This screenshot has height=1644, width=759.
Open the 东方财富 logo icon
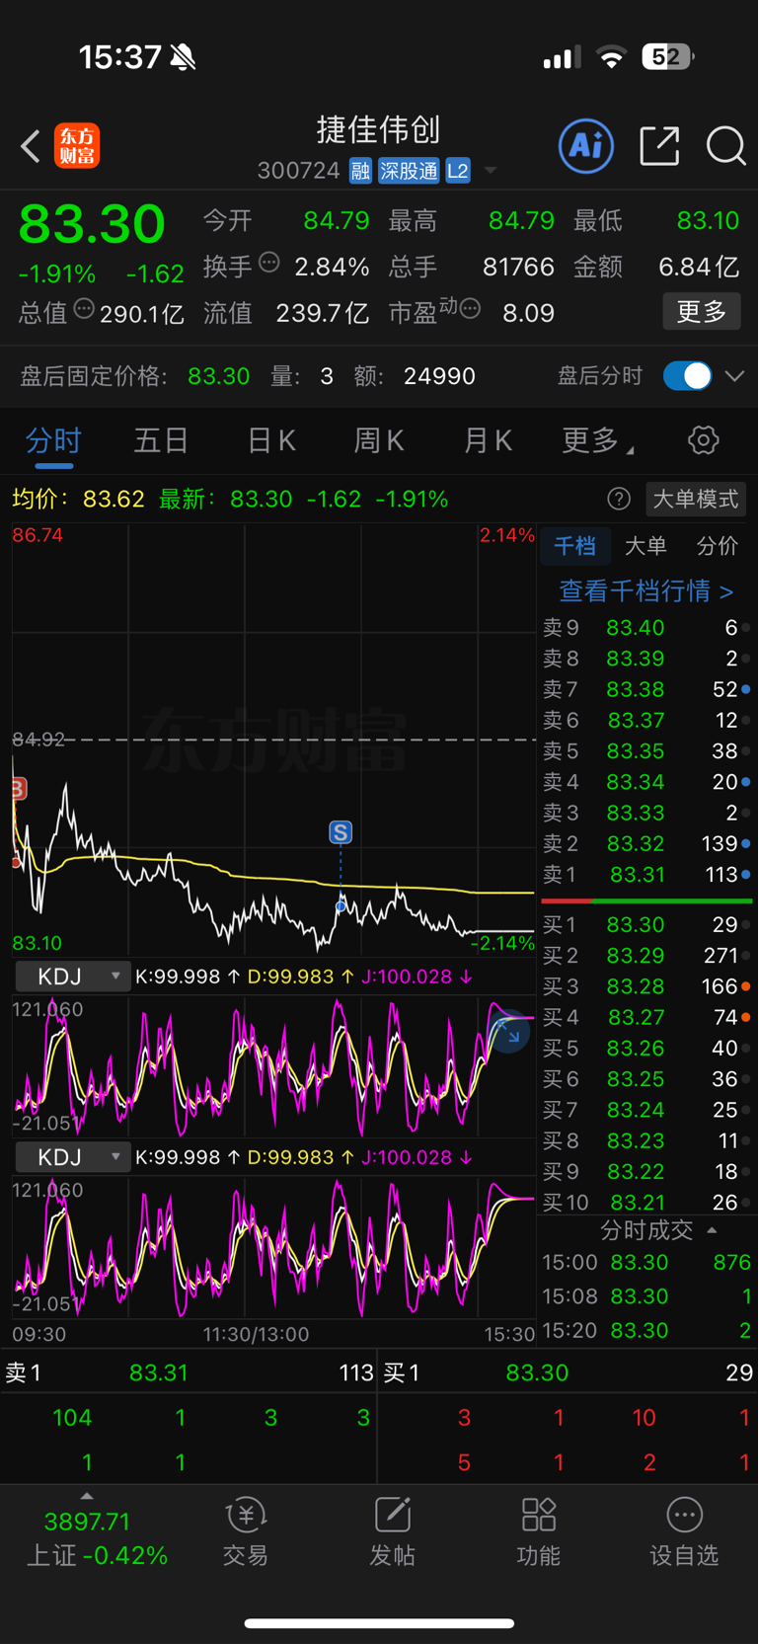[77, 146]
